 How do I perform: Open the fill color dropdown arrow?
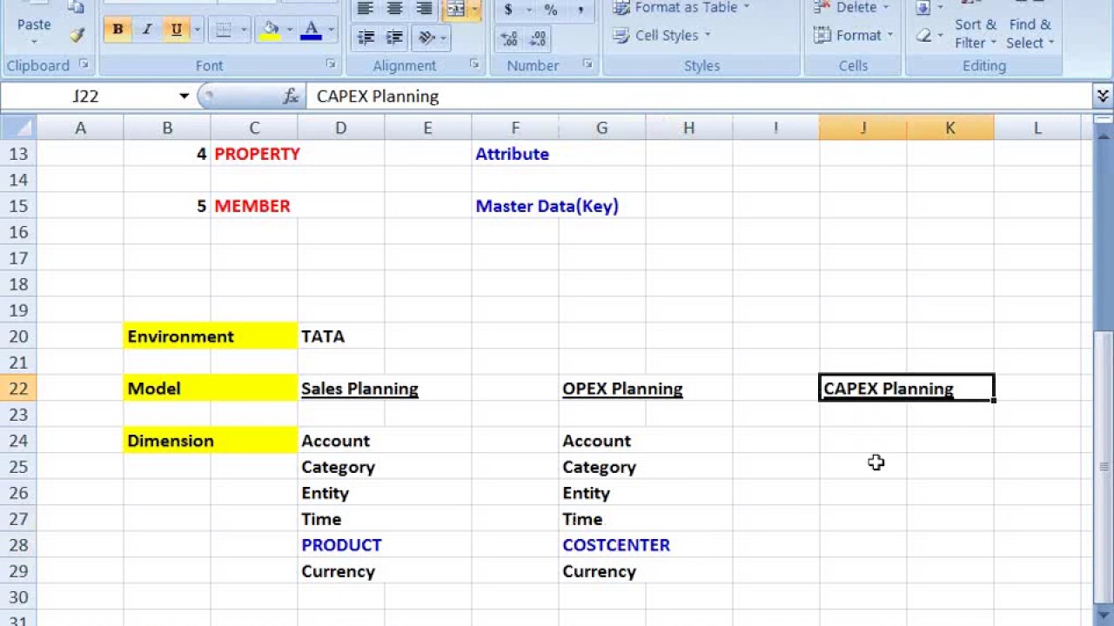[x=289, y=30]
